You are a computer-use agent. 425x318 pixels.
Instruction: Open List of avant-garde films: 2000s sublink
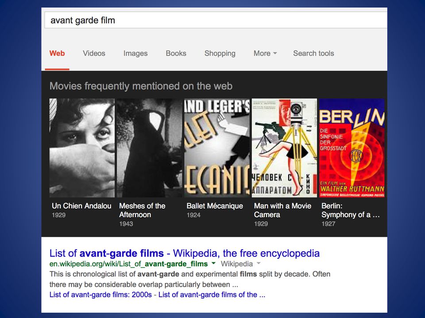100,295
